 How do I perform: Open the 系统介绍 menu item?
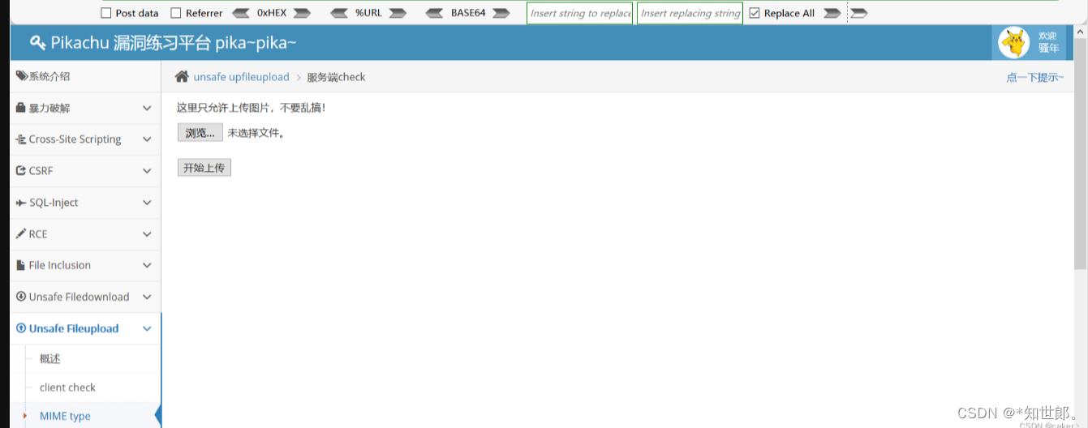85,76
